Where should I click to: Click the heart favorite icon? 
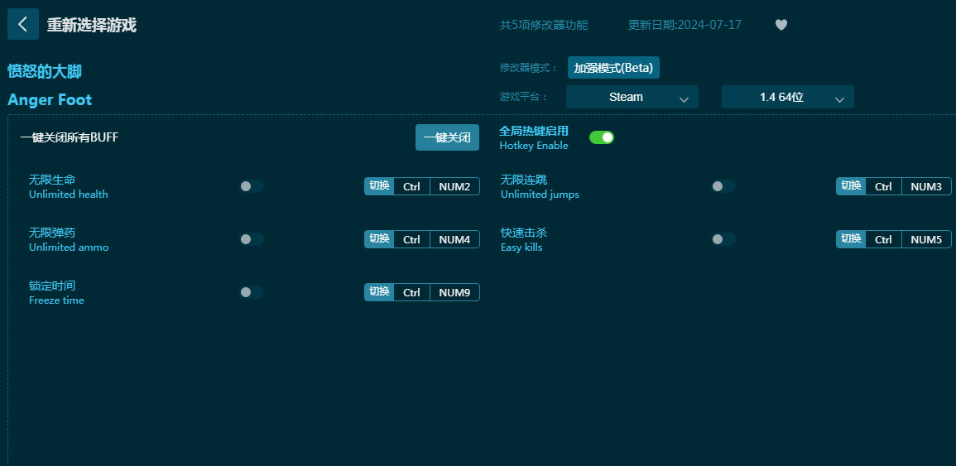781,25
